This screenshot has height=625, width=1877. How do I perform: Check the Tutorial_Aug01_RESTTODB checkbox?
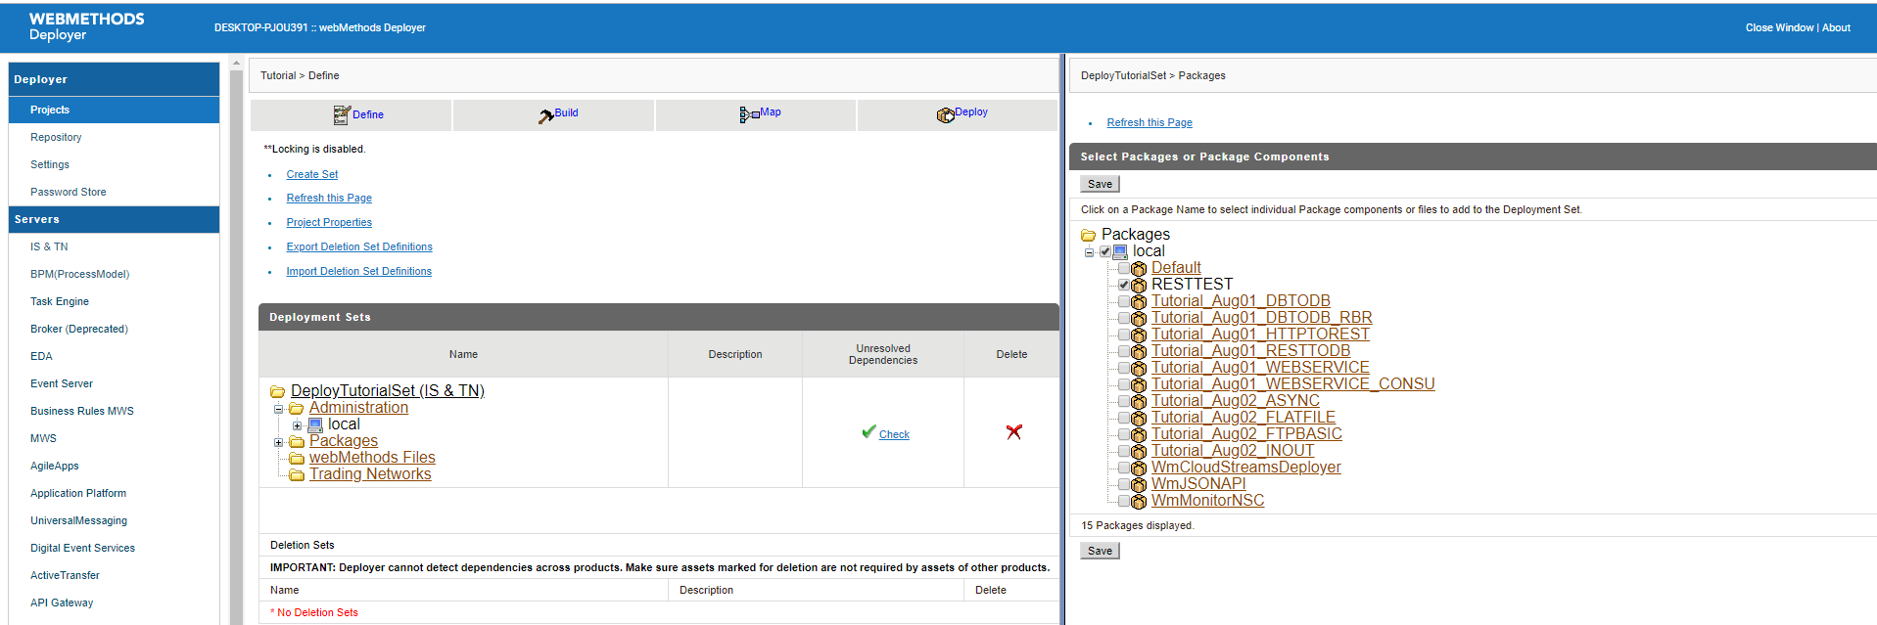(1124, 351)
